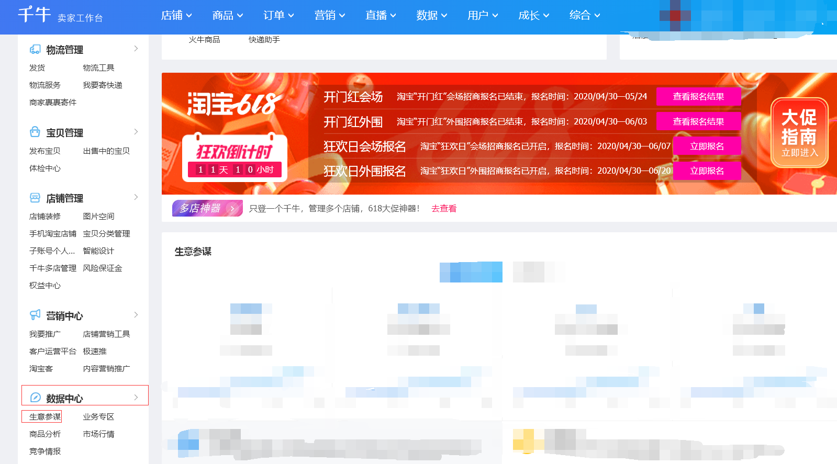Open the 订单 top menu
Image resolution: width=837 pixels, height=464 pixels.
[x=278, y=16]
